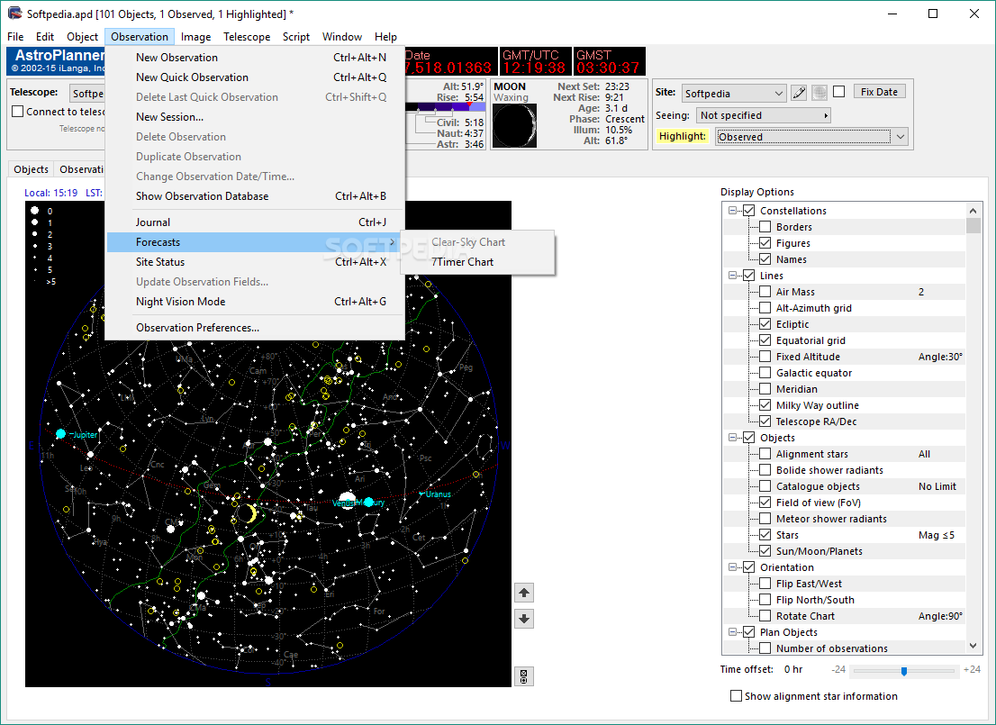Image resolution: width=996 pixels, height=725 pixels.
Task: Toggle the Constellations checkbox
Action: pos(749,211)
